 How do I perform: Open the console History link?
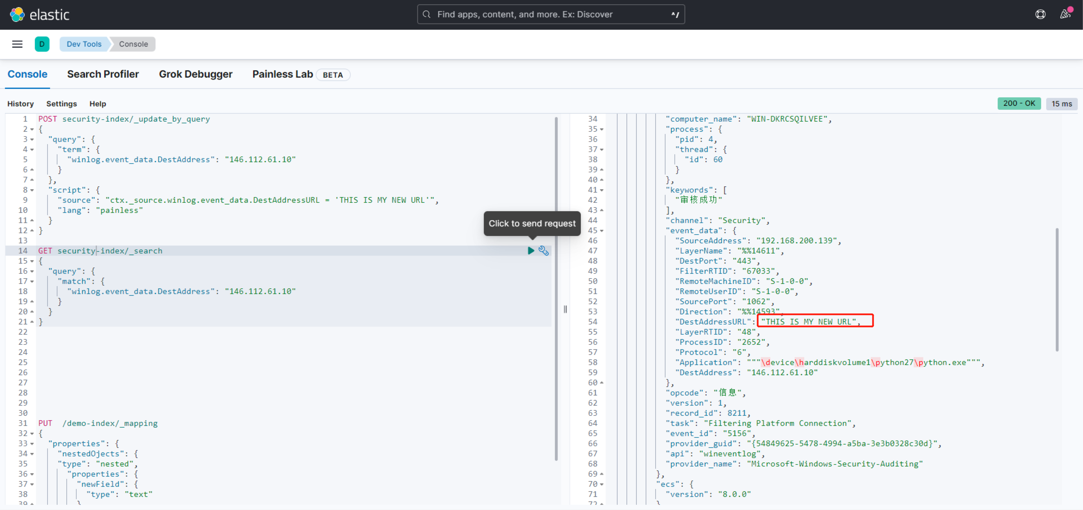[x=20, y=104]
